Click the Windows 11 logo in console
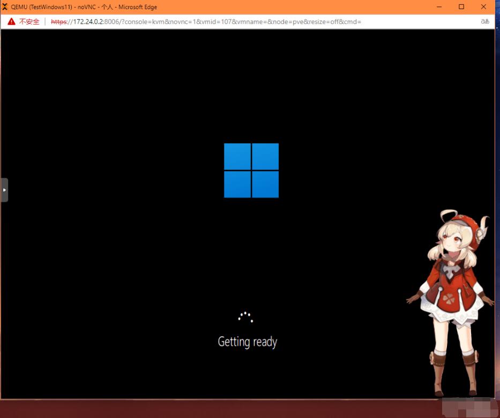Image resolution: width=500 pixels, height=418 pixels. (251, 170)
